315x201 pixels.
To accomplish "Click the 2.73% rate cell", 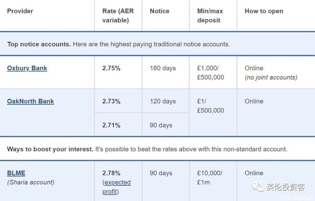I will tap(111, 101).
